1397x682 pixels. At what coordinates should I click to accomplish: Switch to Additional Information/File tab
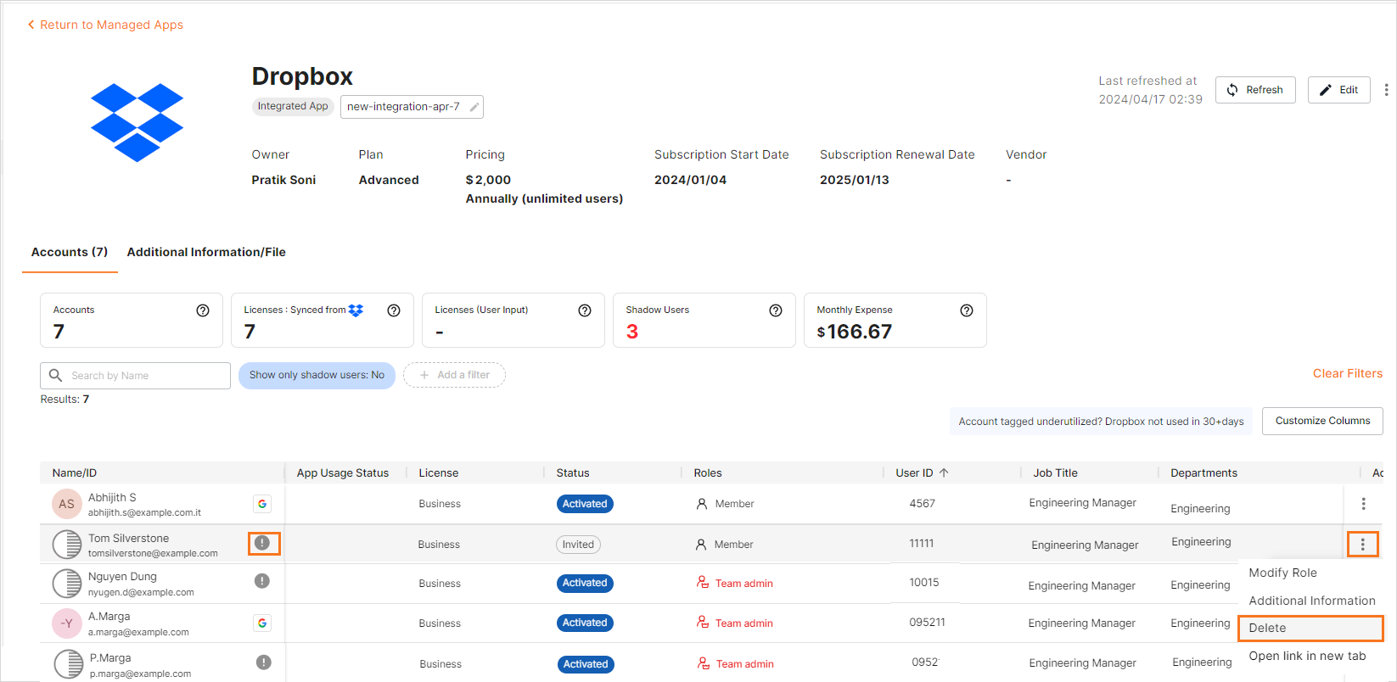(206, 252)
